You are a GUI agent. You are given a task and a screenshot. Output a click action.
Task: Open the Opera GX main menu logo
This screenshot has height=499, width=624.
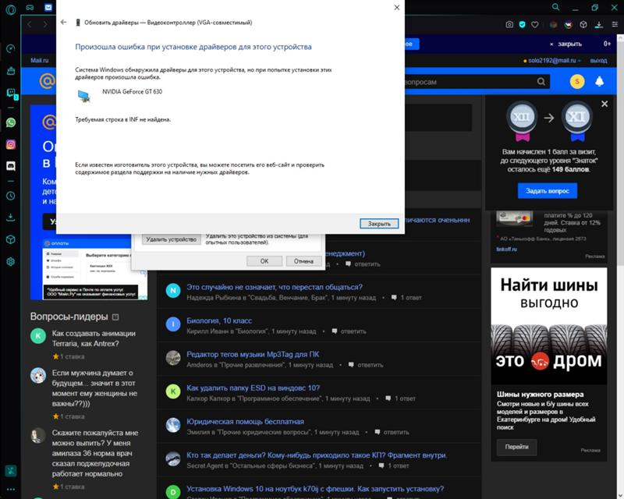[x=11, y=9]
